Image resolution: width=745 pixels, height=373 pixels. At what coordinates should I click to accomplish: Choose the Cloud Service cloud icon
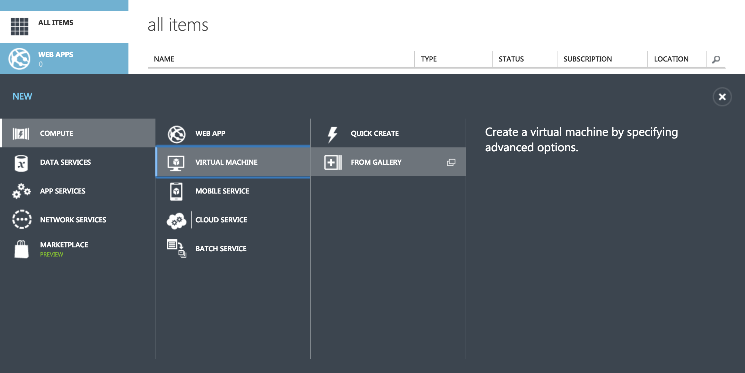(176, 220)
